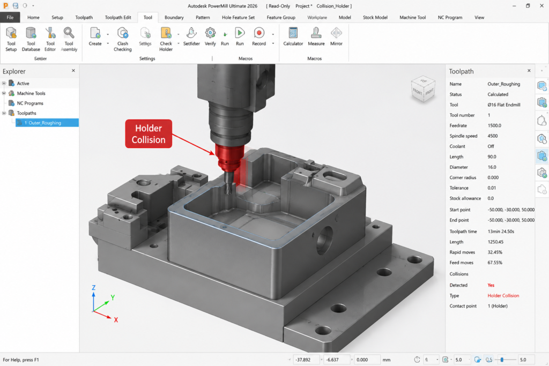Click the red Holder Collision type value
Screen dimensions: 549x366
pos(503,296)
